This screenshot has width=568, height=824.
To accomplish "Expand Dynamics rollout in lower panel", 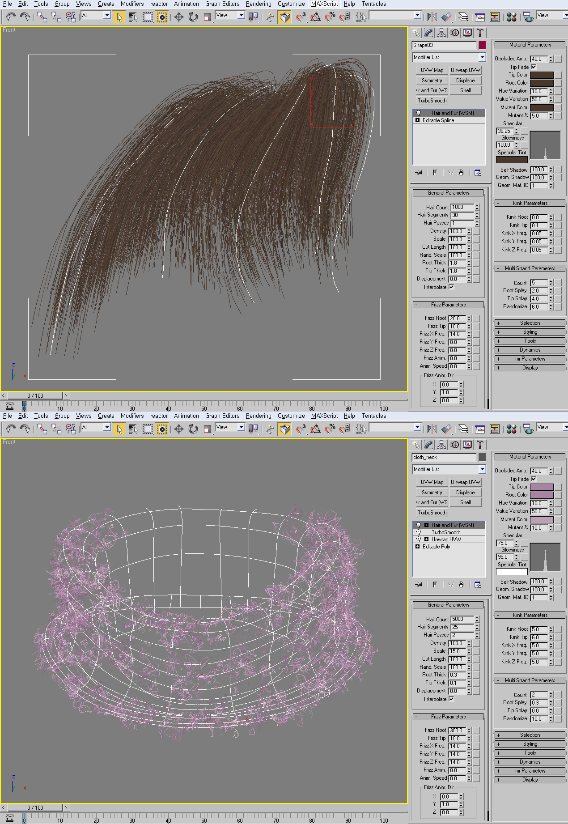I will tap(530, 762).
